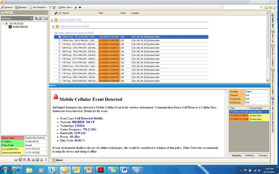Collapse the Cellular Security Issues group
Viewport: 279px width, 174px height.
click(x=53, y=26)
